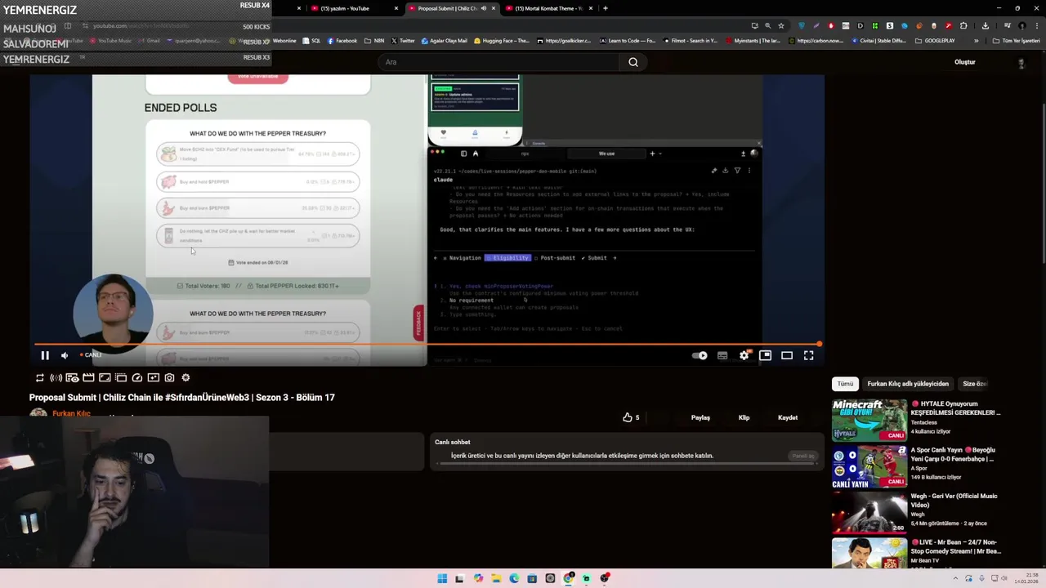Open the HYTALE Minecraft video thumbnail
This screenshot has width=1046, height=588.
(x=869, y=420)
